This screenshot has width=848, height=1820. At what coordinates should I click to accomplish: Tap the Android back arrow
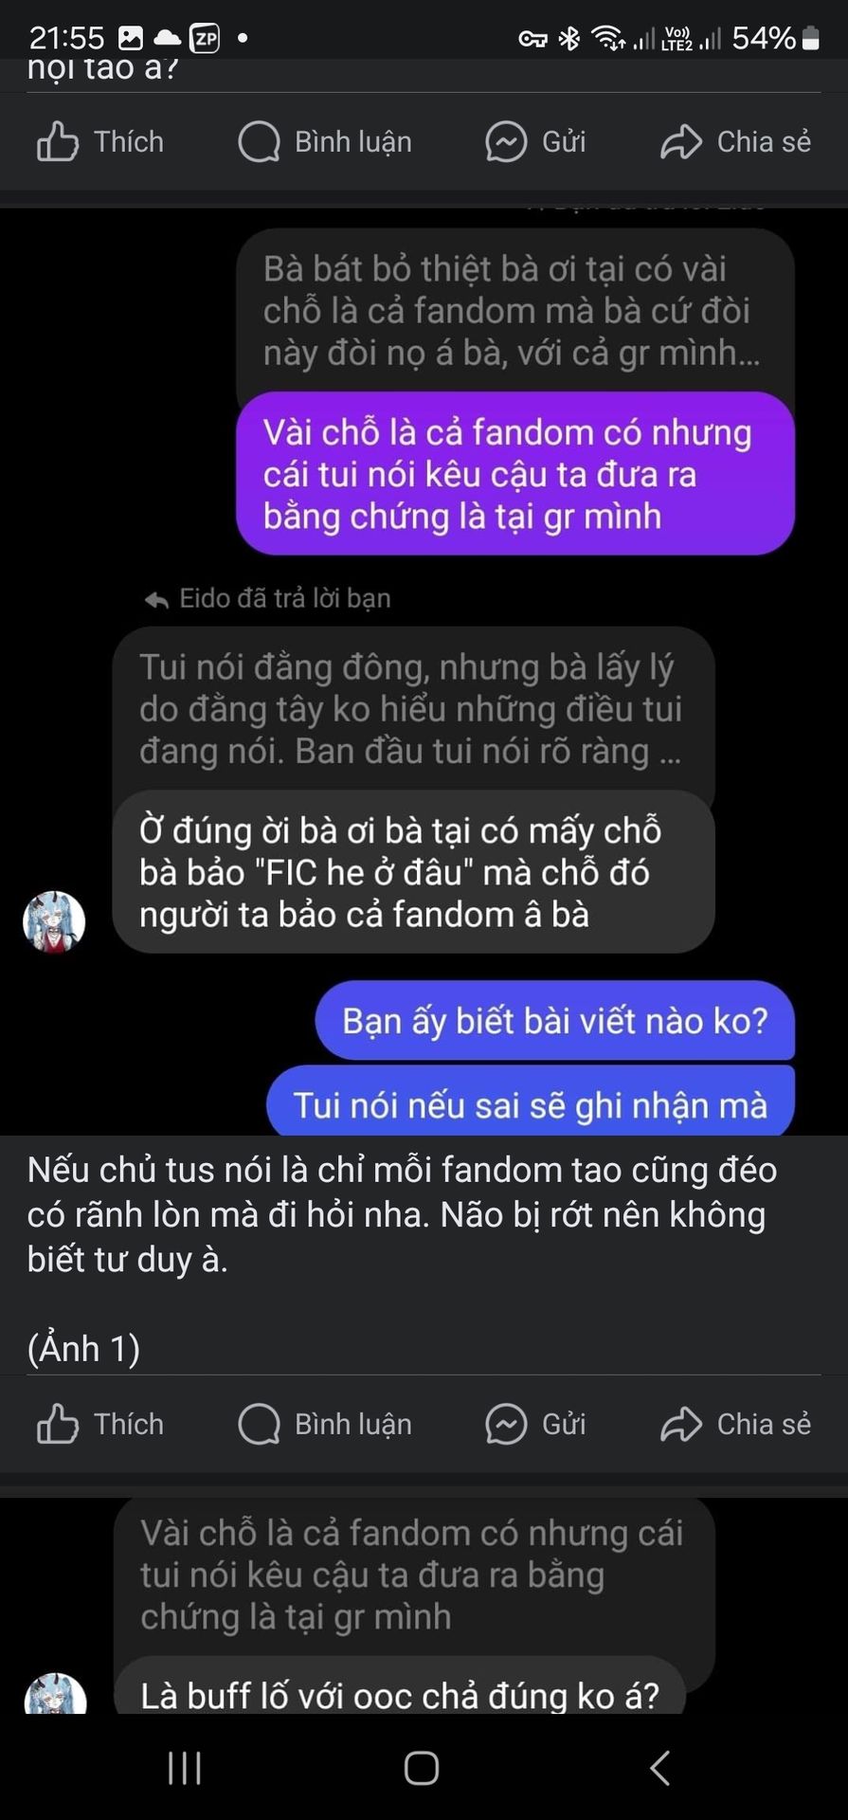tap(660, 1768)
